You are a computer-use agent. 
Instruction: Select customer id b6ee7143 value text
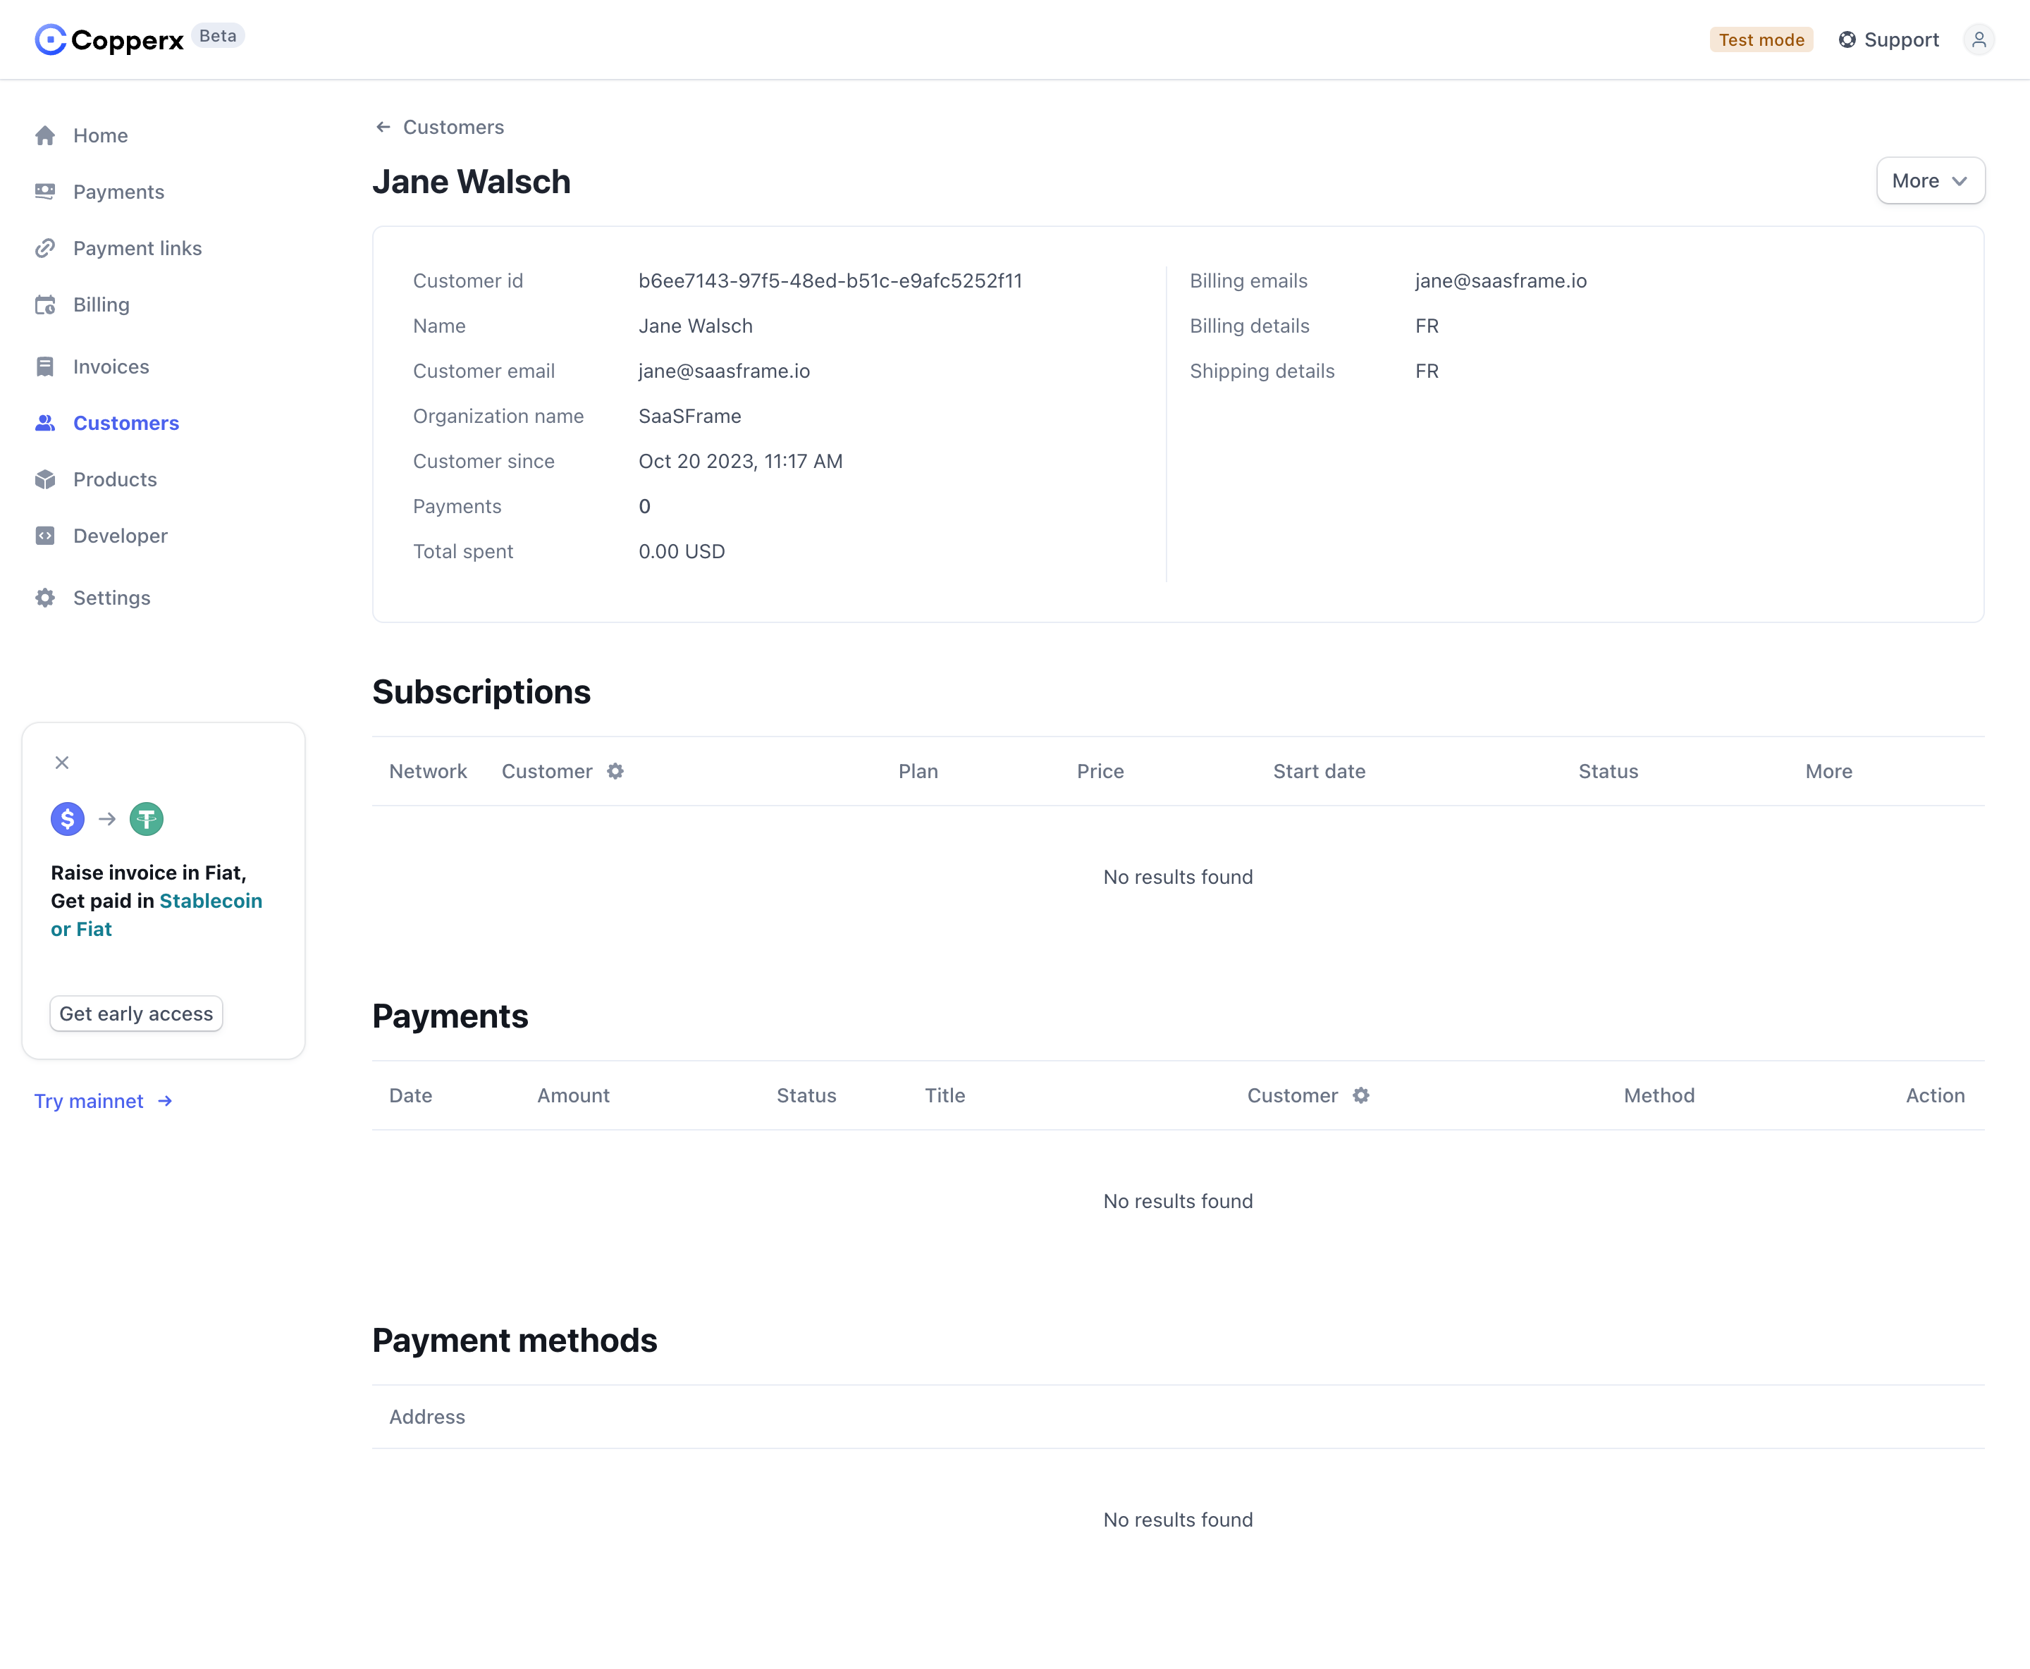830,281
